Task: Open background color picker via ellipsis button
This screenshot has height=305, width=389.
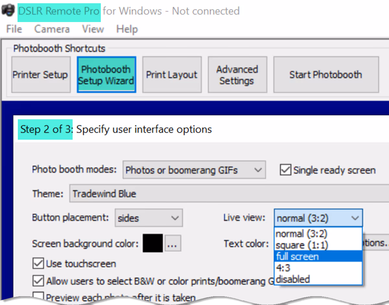Action: coord(172,243)
